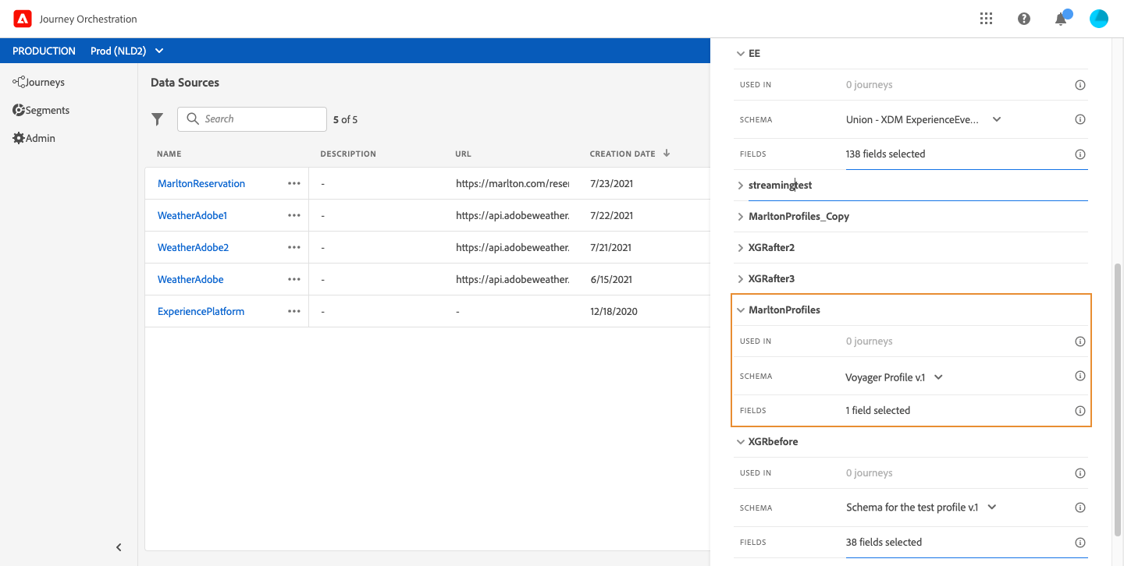Show info for XGRbefore Schema

click(1080, 508)
